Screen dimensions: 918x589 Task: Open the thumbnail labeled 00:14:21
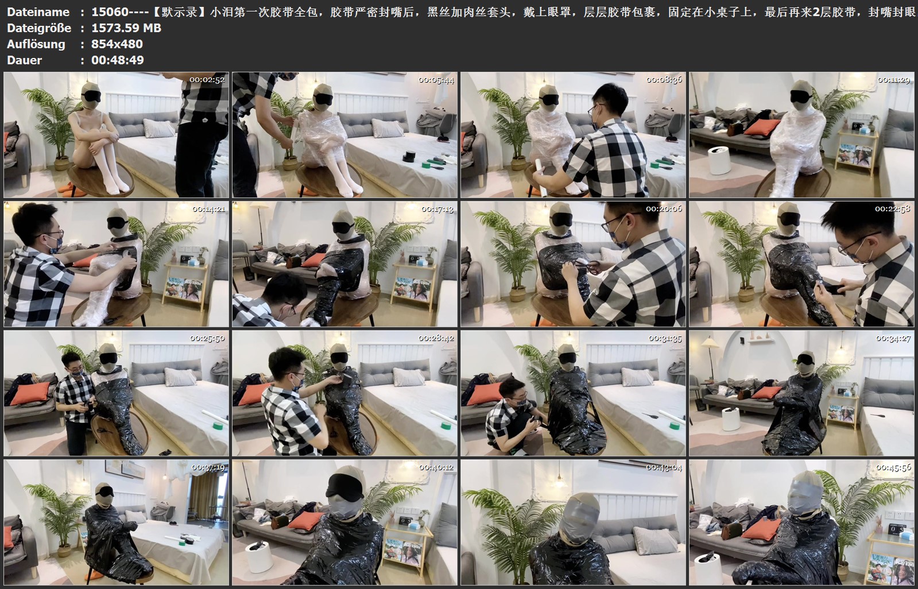(x=116, y=264)
